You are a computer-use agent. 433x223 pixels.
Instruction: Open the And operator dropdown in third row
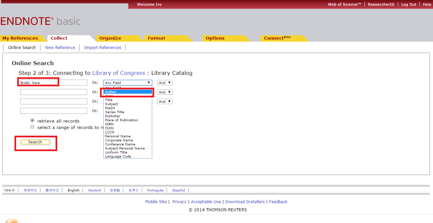pos(165,101)
